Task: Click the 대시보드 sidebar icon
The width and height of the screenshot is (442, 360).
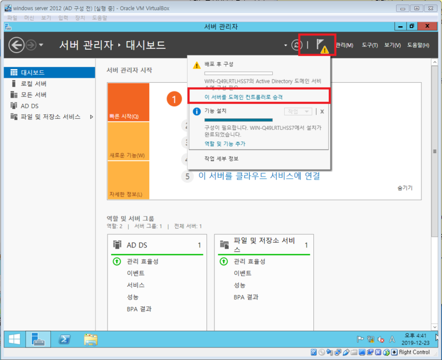Action: tap(14, 73)
